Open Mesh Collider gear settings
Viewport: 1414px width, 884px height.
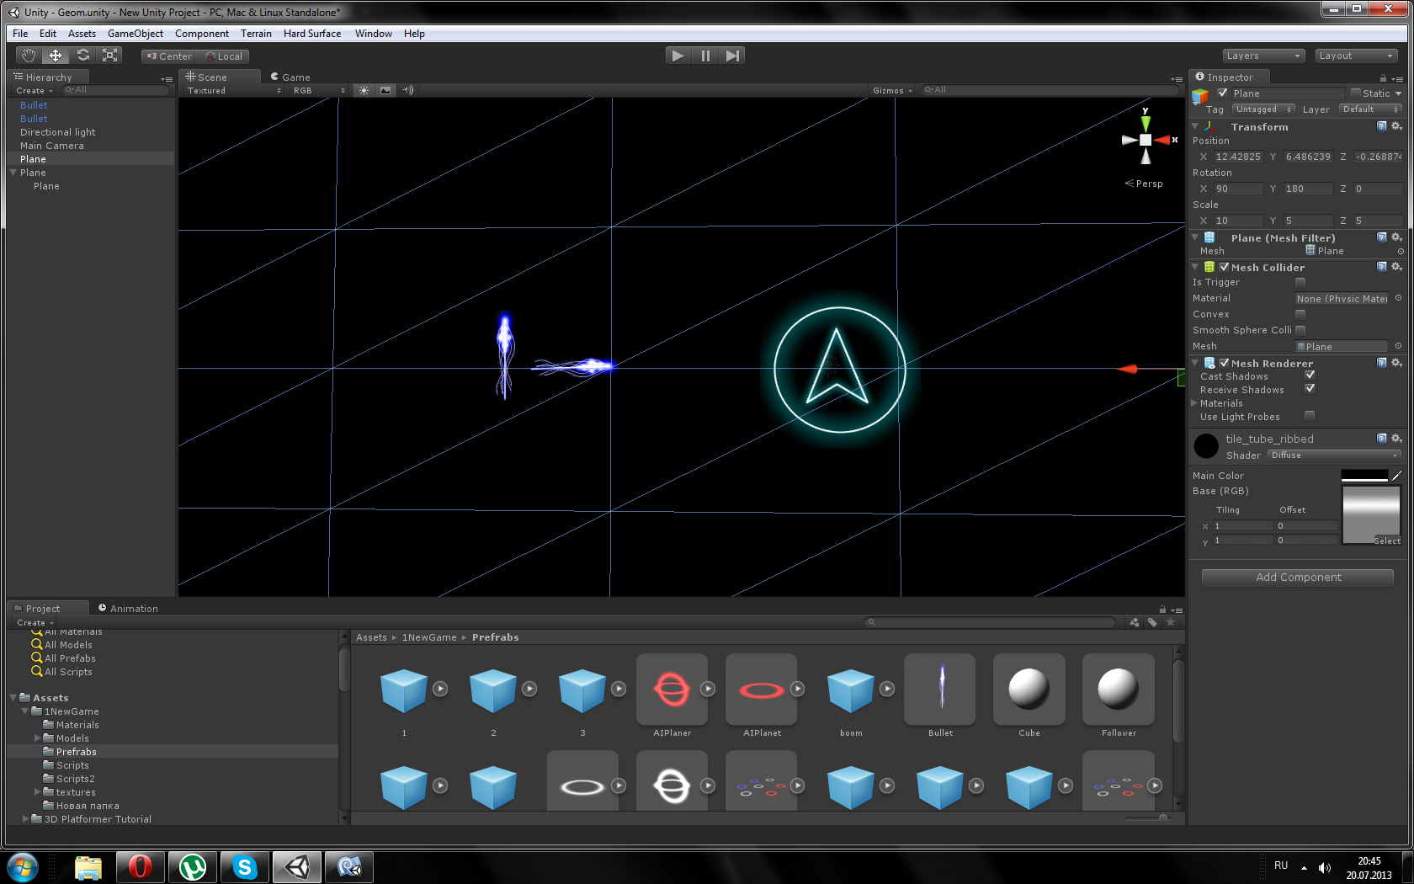(1396, 267)
